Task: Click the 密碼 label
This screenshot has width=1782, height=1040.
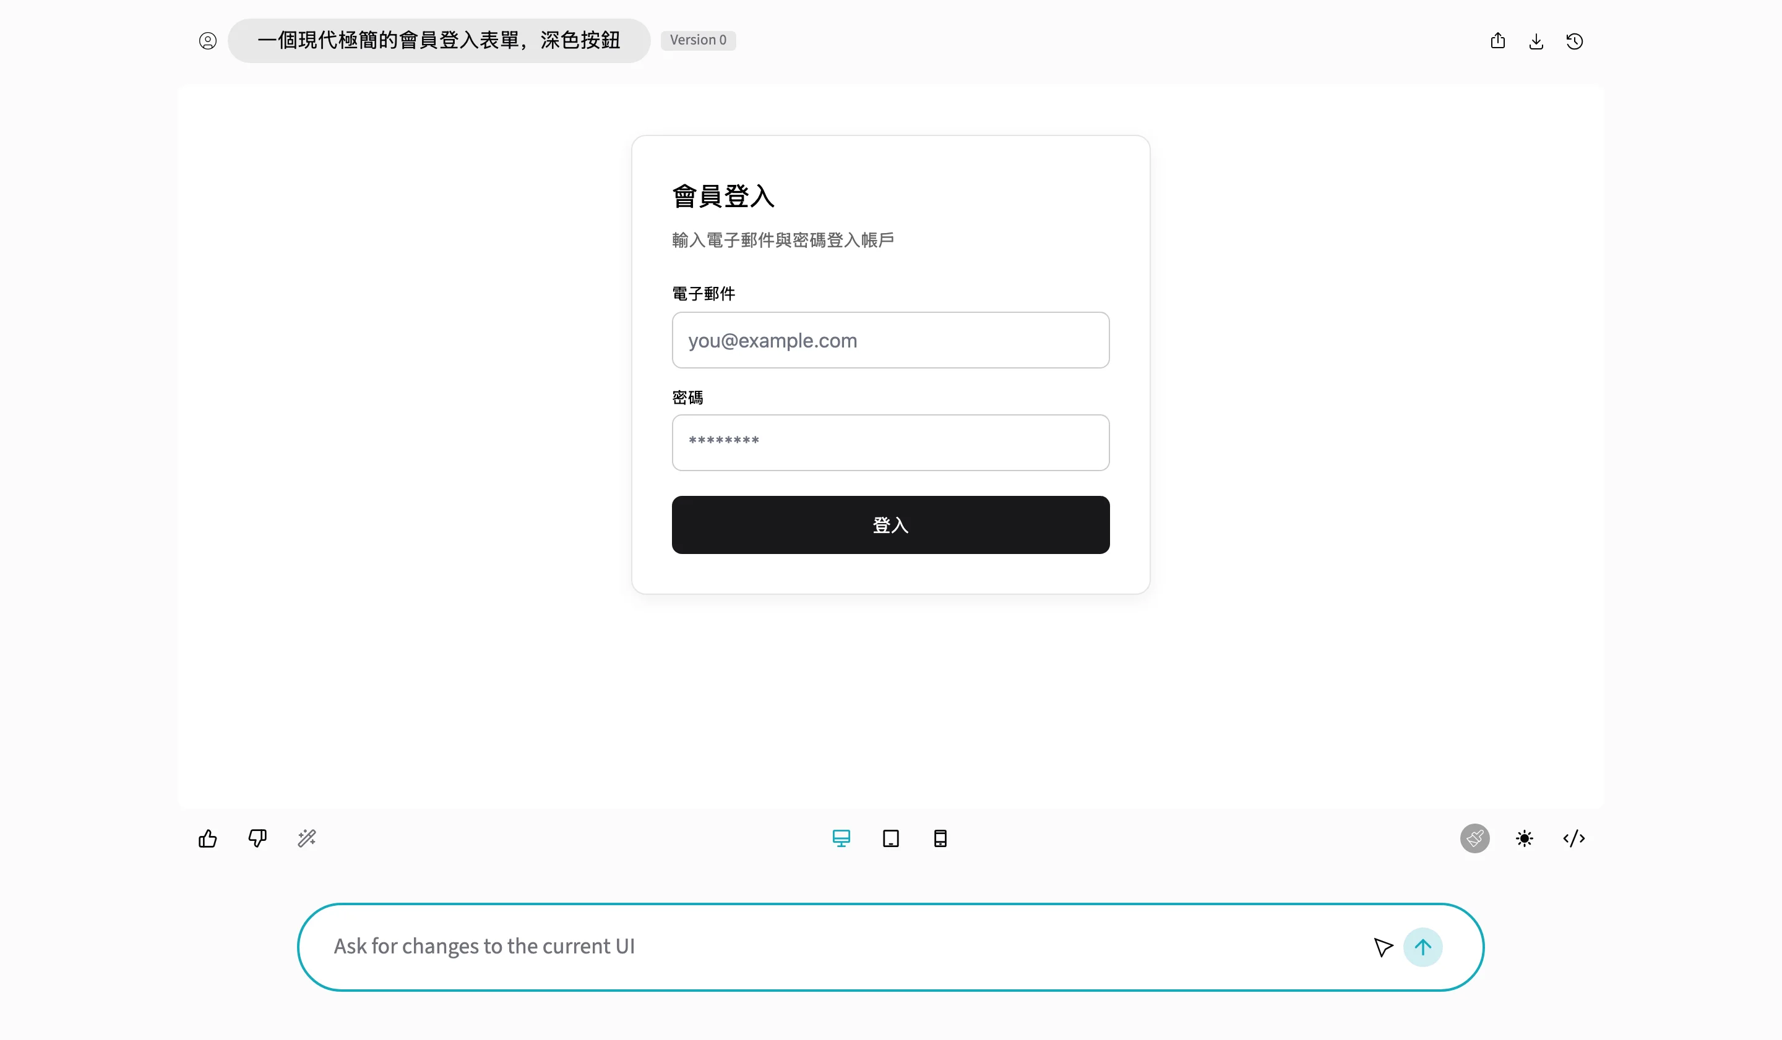Action: [687, 398]
